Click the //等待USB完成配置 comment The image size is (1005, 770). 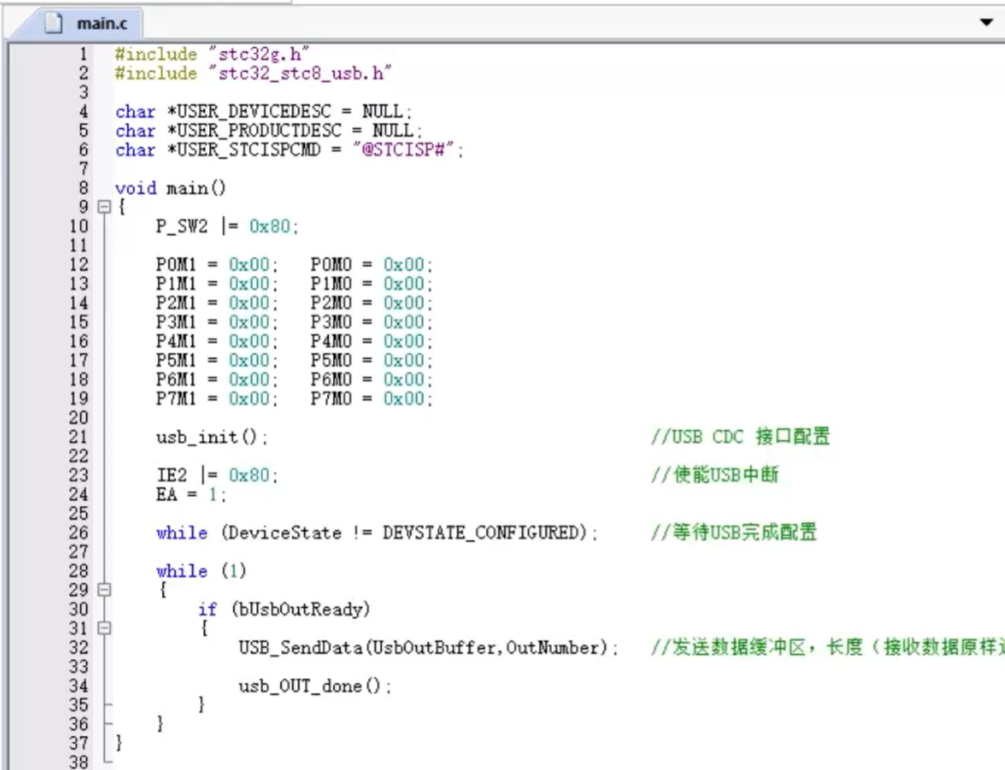point(734,533)
